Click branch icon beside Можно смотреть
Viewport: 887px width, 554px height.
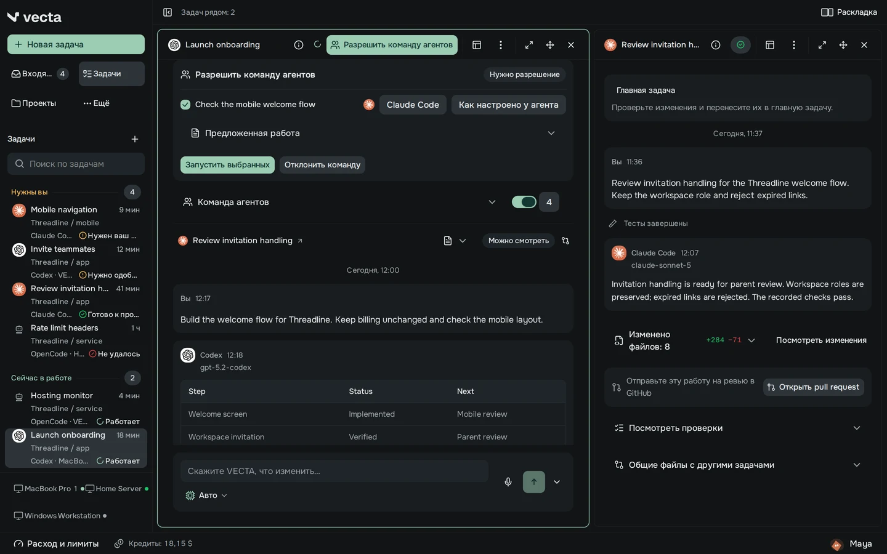[x=565, y=241]
